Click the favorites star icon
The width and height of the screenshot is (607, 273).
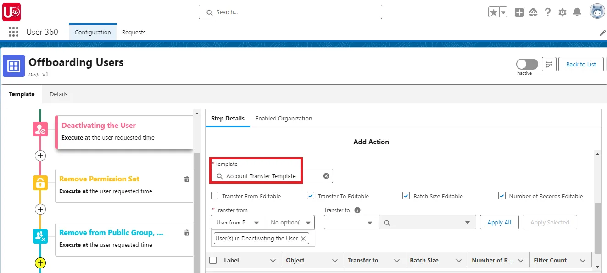[x=494, y=11]
